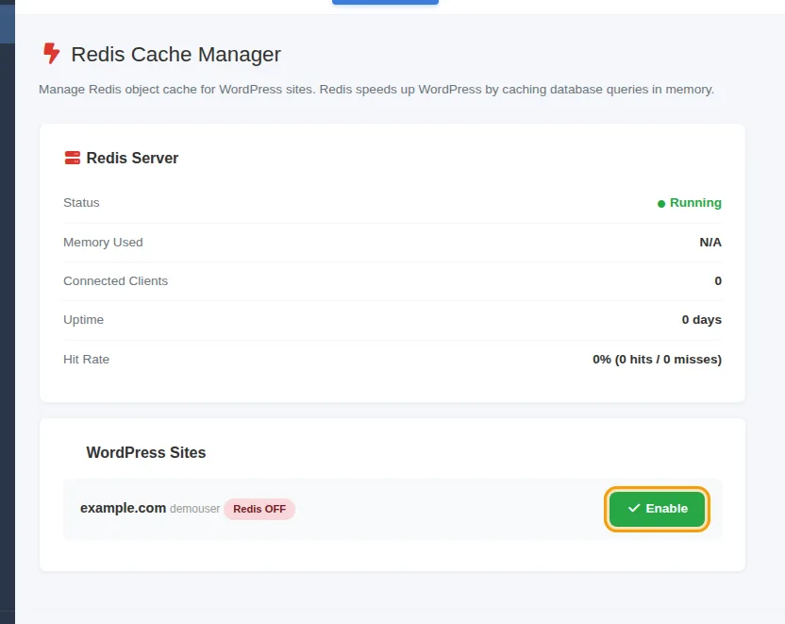
Task: Click the Hit Rate label
Action: (x=86, y=360)
